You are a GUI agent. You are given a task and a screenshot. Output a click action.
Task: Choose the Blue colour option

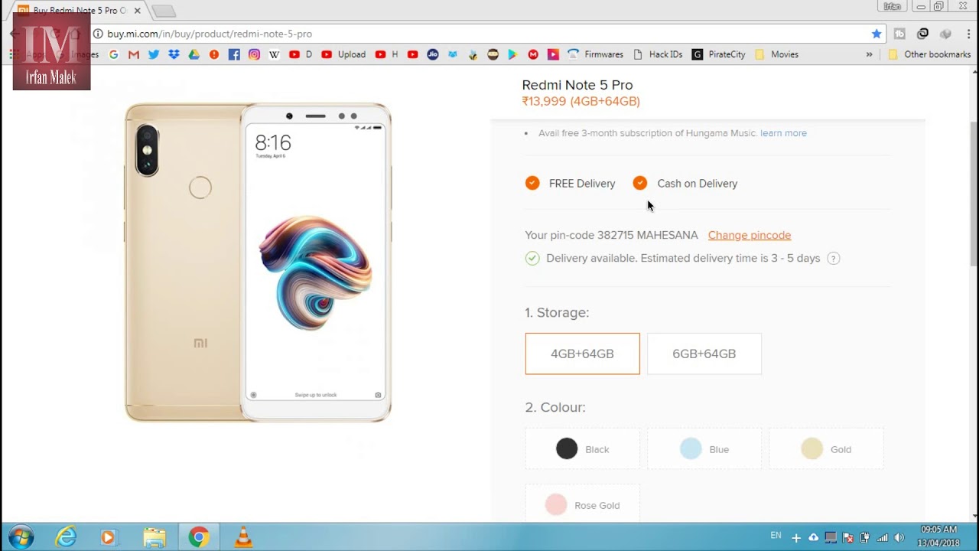(704, 449)
